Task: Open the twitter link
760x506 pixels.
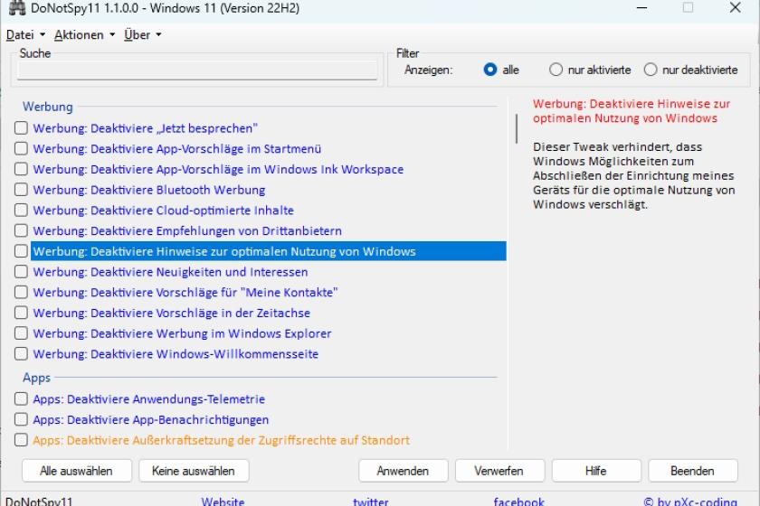Action: click(x=371, y=501)
